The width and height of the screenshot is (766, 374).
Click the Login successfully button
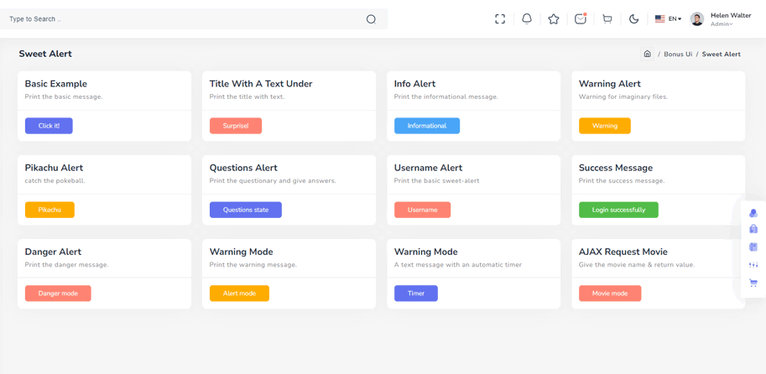coord(618,210)
